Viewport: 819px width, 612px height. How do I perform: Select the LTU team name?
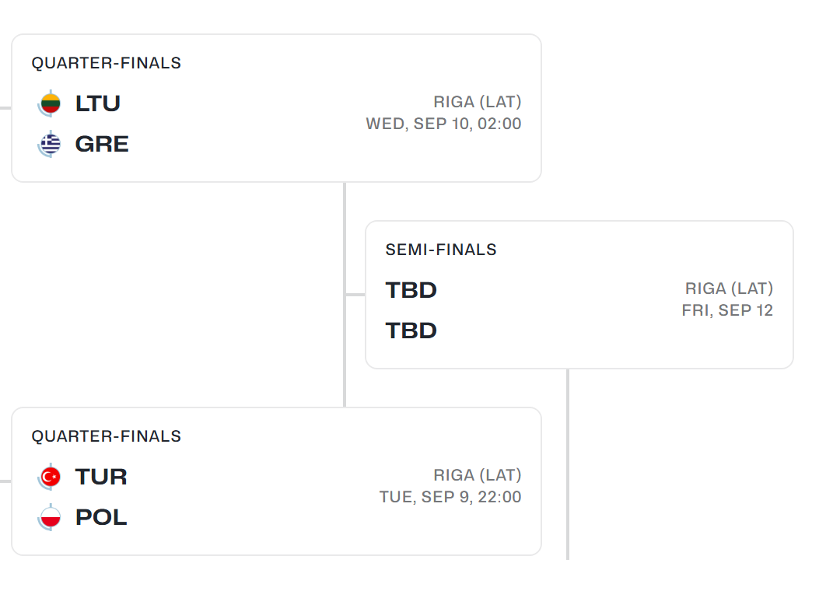98,103
